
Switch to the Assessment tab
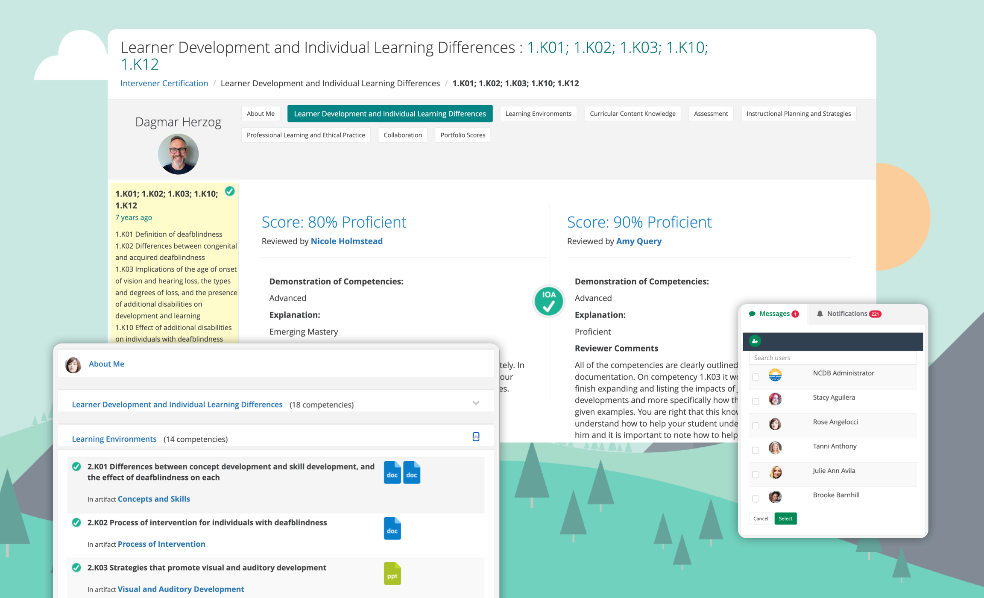[x=710, y=114]
